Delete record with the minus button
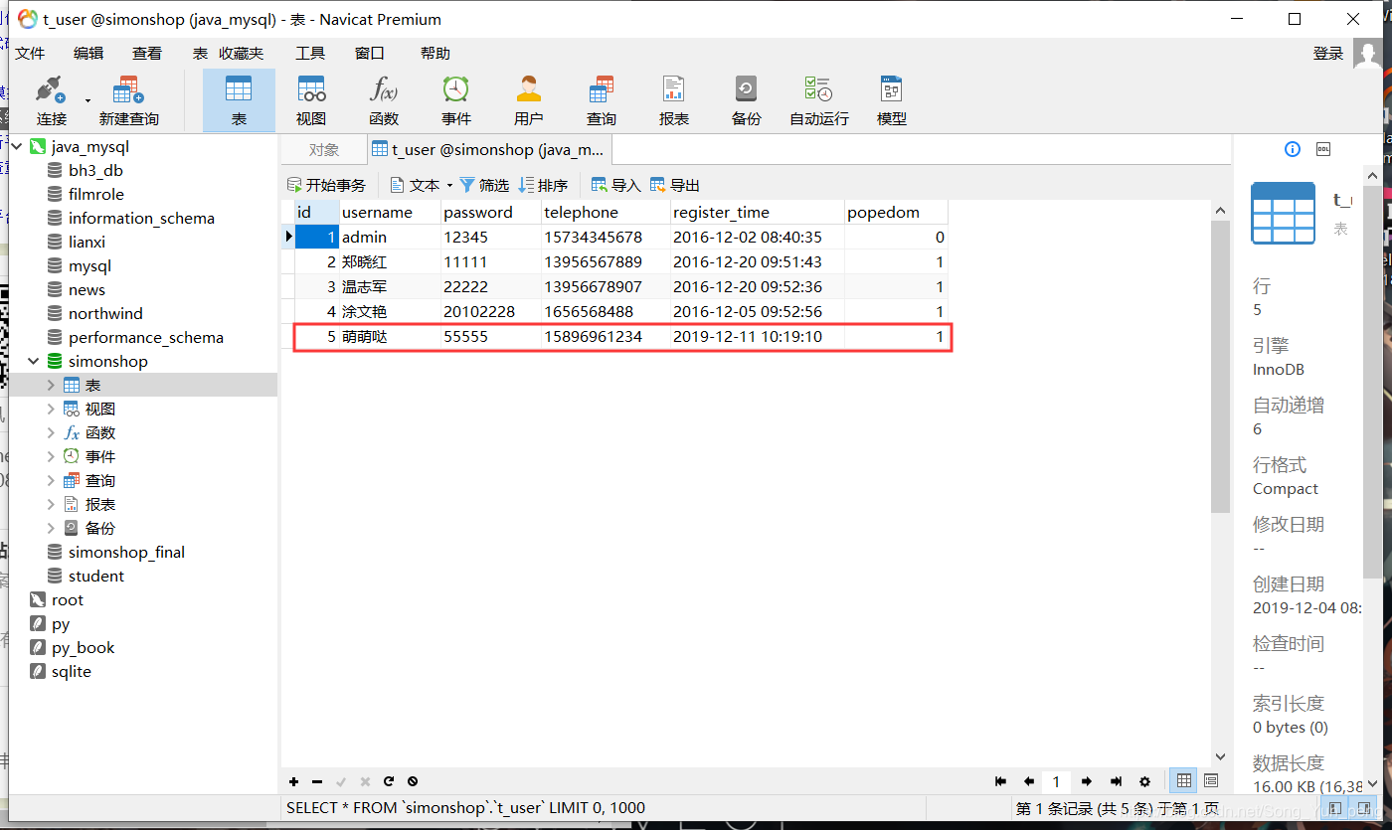Viewport: 1392px width, 830px height. [317, 781]
